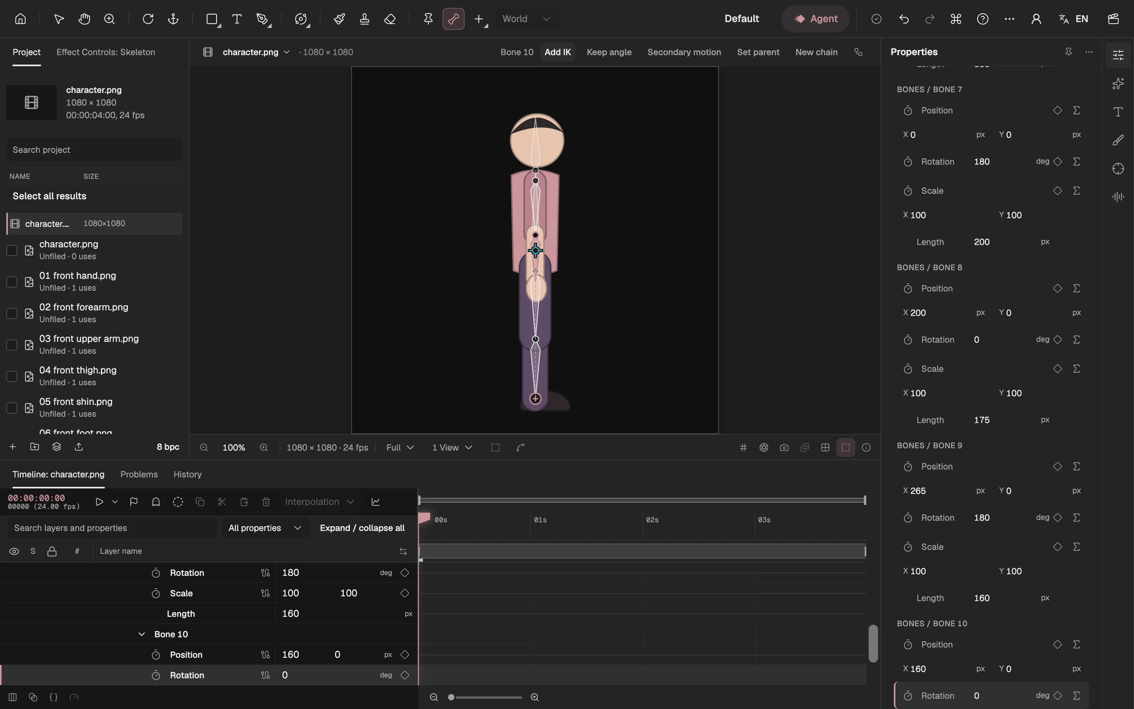The width and height of the screenshot is (1134, 709).
Task: Click Secondary motion button
Action: tap(684, 52)
